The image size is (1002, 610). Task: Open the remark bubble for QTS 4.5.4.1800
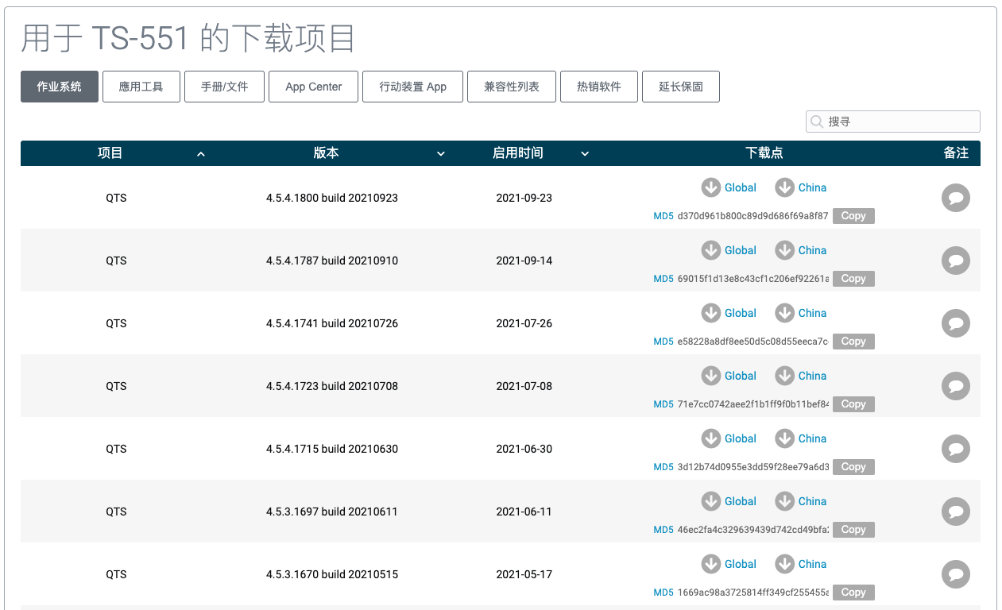(x=955, y=198)
